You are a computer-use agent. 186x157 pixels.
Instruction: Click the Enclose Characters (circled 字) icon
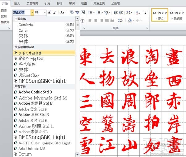tap(82, 21)
